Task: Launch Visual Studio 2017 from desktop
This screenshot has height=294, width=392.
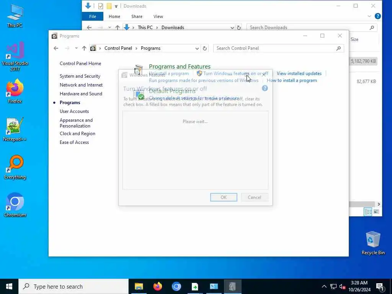Action: coord(15,56)
